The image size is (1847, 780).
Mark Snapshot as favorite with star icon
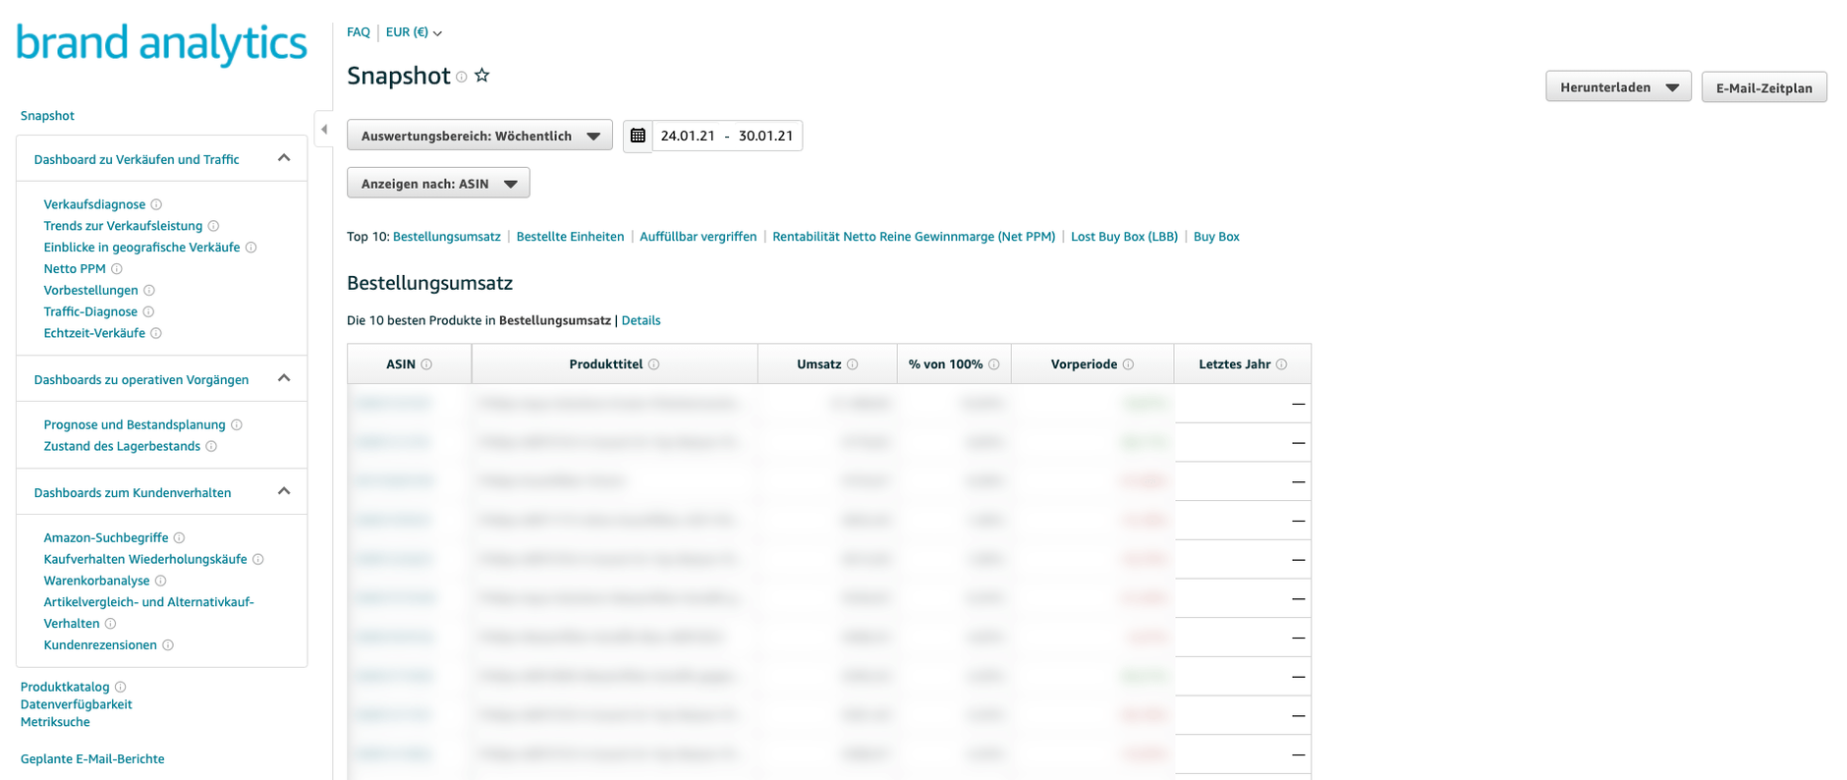[482, 76]
